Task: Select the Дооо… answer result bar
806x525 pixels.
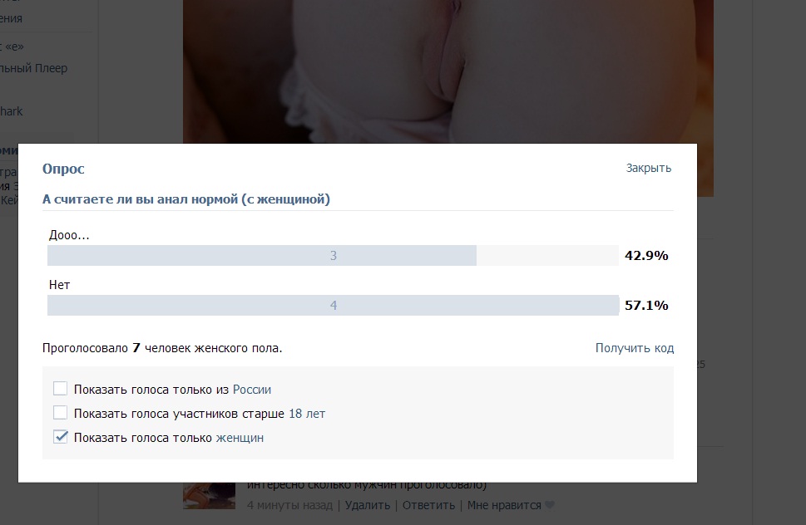Action: (333, 256)
